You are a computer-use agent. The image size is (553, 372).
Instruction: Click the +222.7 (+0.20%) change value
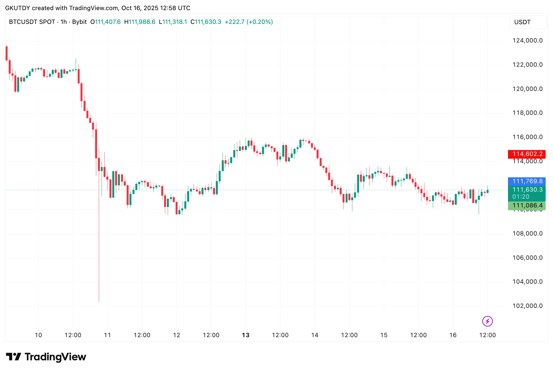pos(248,22)
